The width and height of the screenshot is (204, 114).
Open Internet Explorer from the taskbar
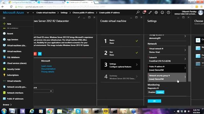click(x=32, y=111)
